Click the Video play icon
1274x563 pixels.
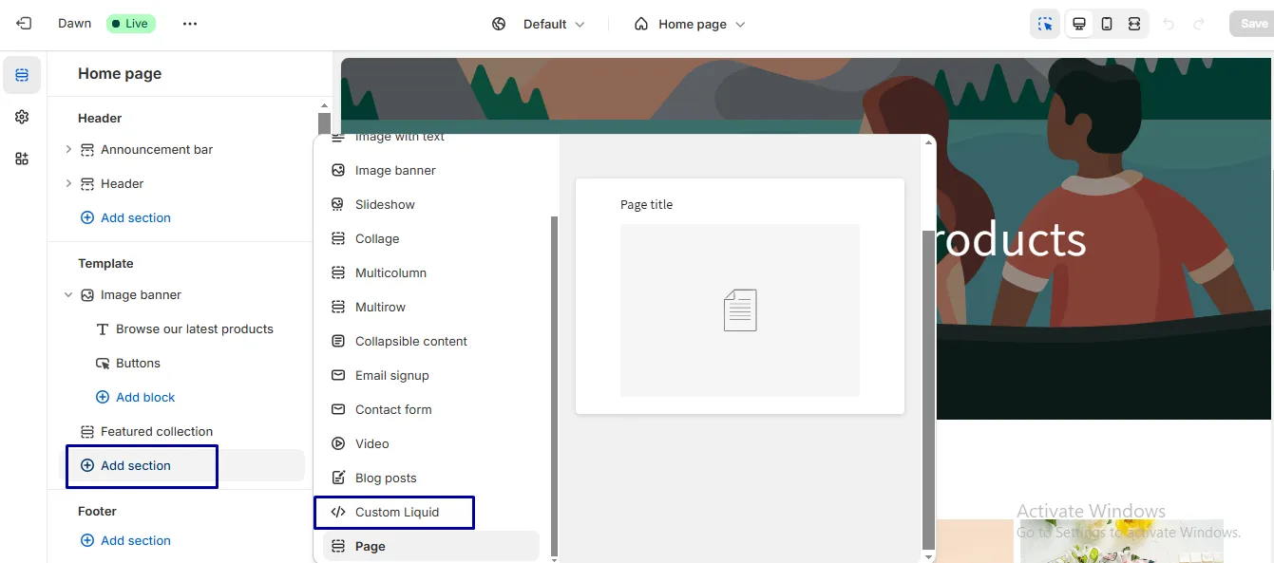coord(337,443)
